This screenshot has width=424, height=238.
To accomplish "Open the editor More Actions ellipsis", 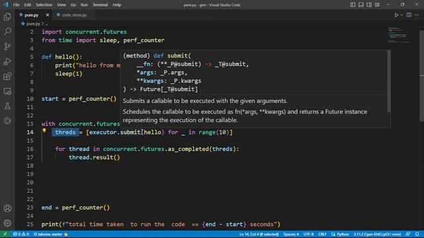I will [417, 15].
